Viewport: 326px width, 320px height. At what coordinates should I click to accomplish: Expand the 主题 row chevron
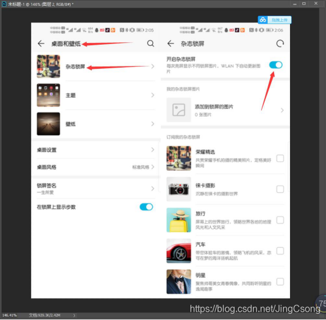pos(153,95)
